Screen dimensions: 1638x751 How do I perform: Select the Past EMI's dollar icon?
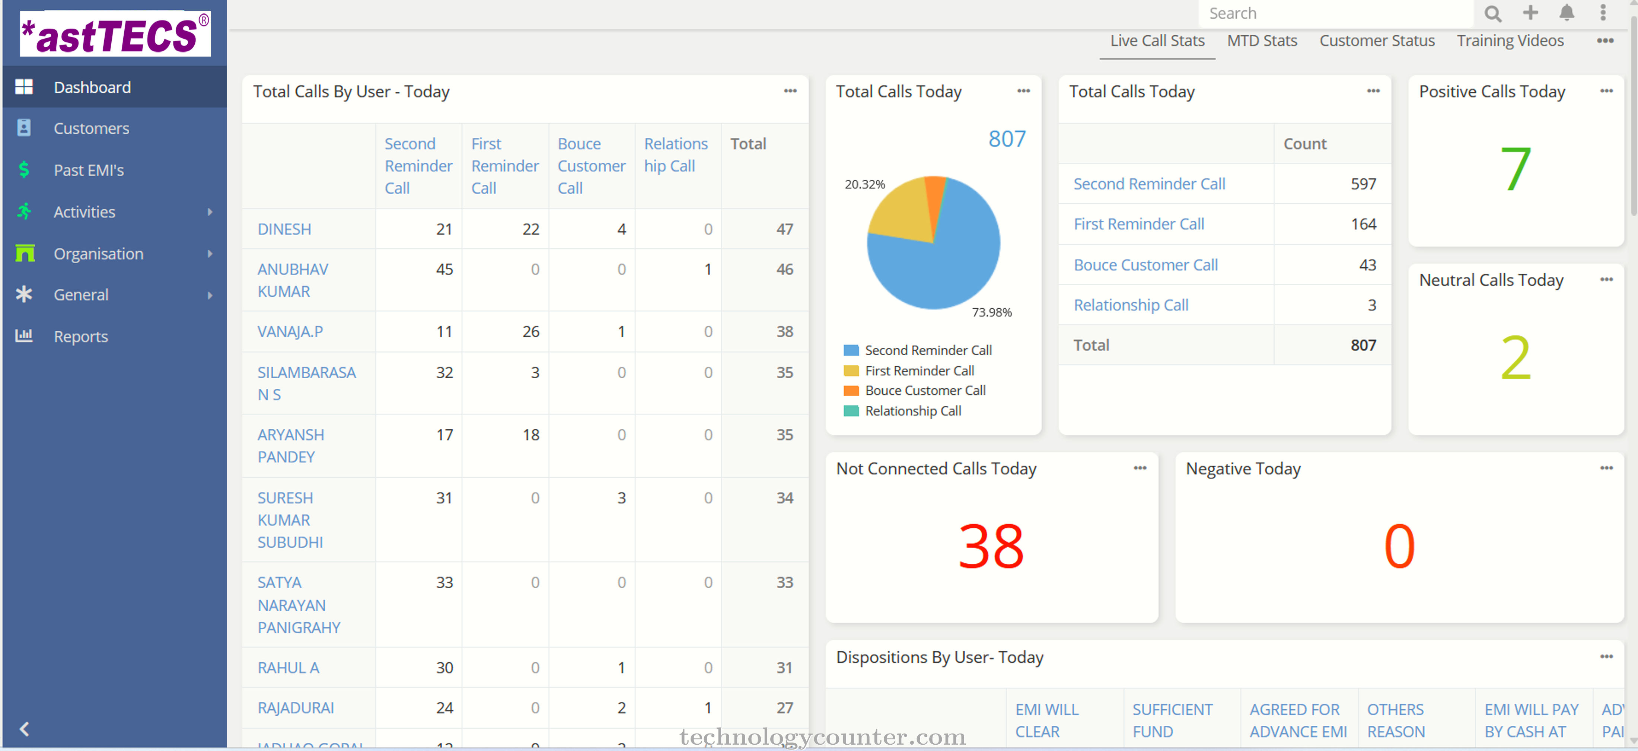[23, 170]
